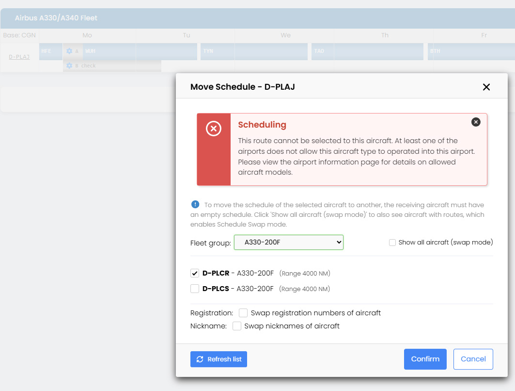This screenshot has width=515, height=391.
Task: Refresh the aircraft list
Action: click(x=218, y=359)
